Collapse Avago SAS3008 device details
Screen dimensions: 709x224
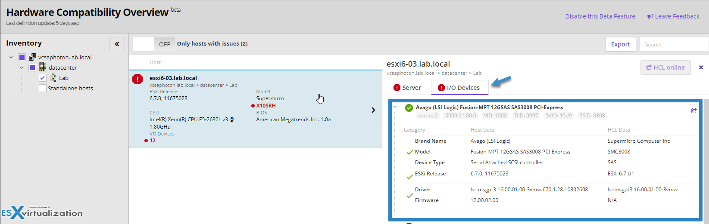(x=395, y=107)
